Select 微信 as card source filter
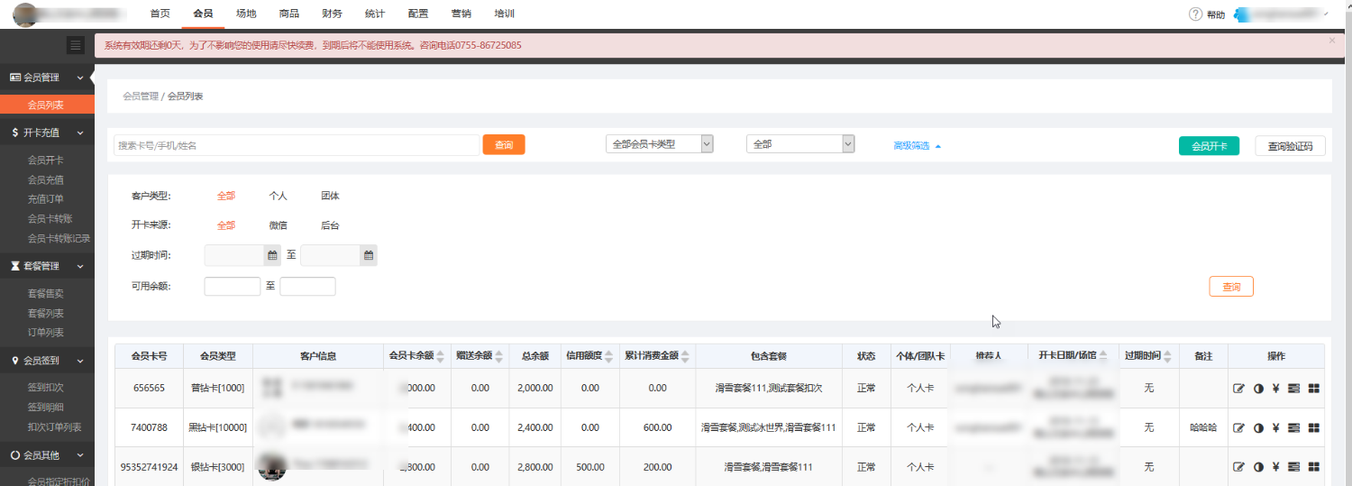Viewport: 1352px width, 486px height. (278, 225)
